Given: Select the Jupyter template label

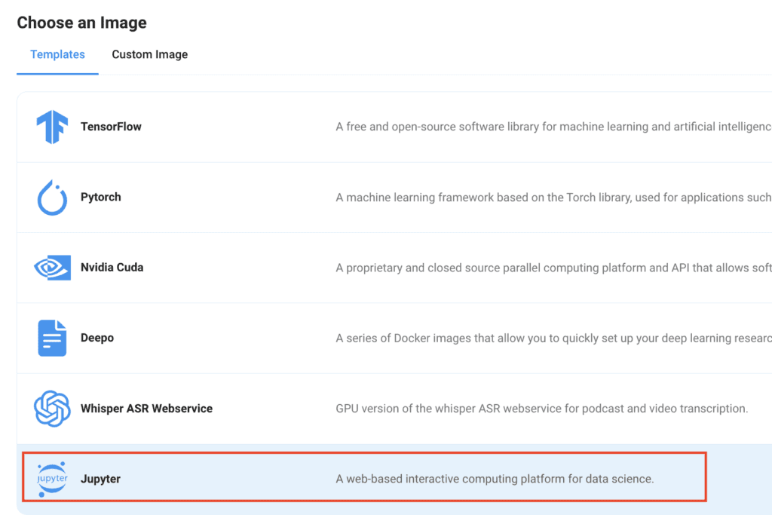Looking at the screenshot, I should click(100, 479).
